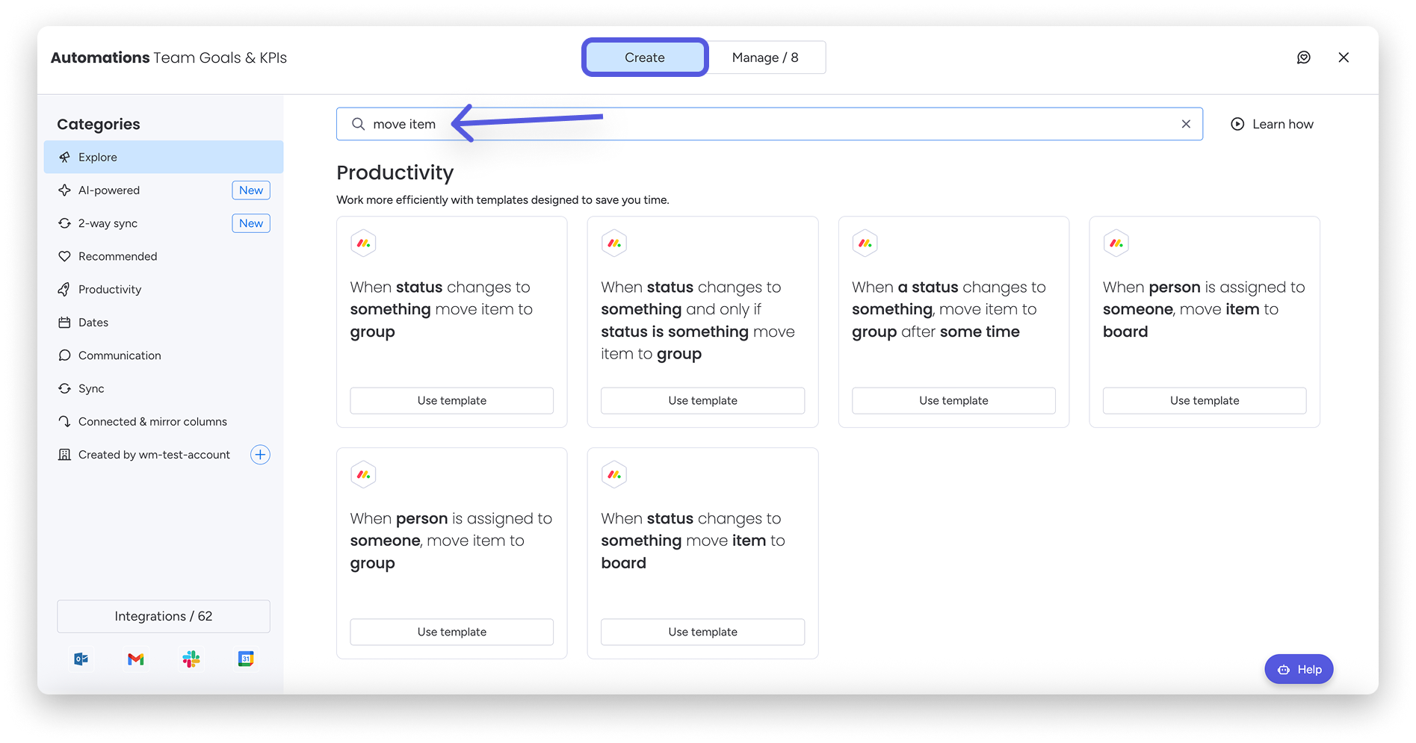
Task: Go to the Dates category
Action: point(93,323)
